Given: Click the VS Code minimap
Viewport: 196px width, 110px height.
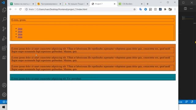Looking at the screenshot, I should [187, 18].
